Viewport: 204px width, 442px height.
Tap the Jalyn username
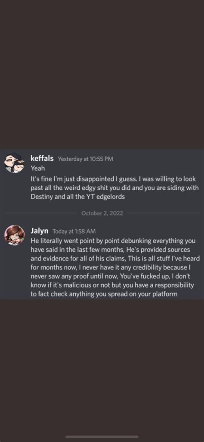click(39, 231)
